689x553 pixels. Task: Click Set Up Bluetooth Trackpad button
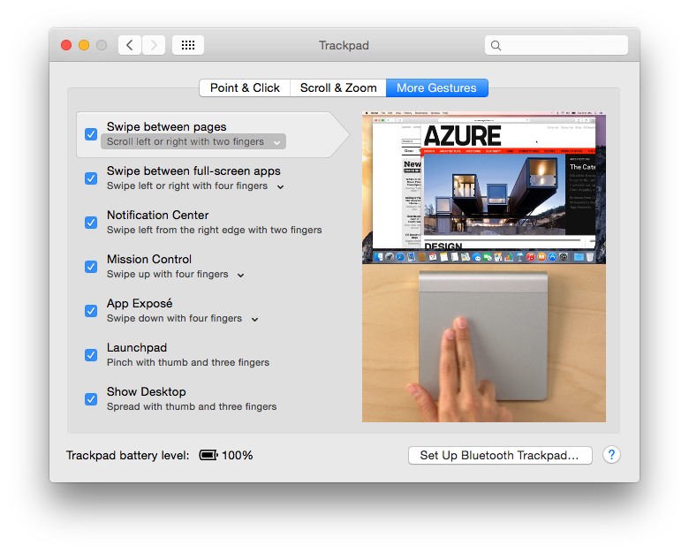499,455
